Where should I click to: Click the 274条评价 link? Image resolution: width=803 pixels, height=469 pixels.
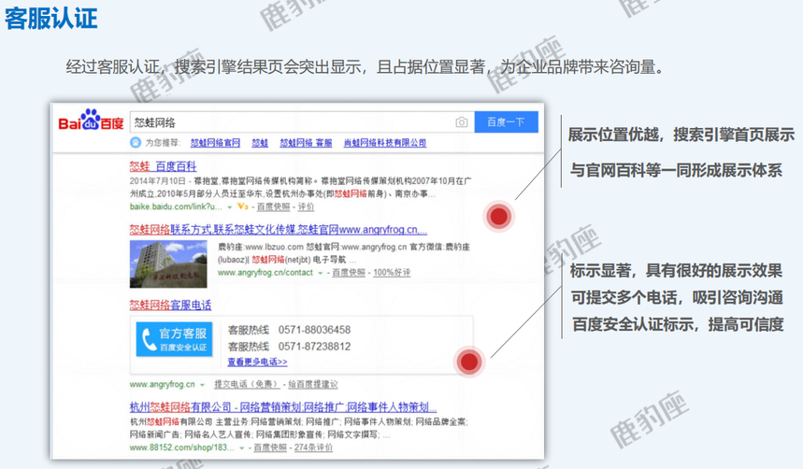pyautogui.click(x=313, y=448)
